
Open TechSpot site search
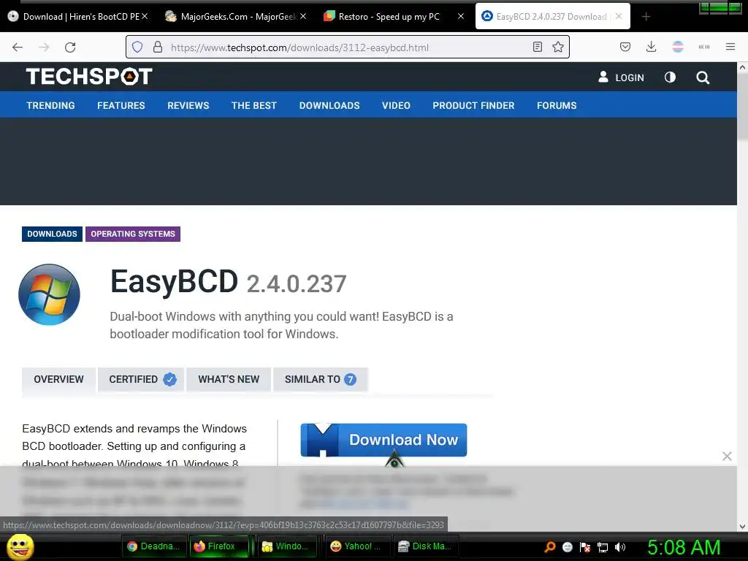(702, 77)
